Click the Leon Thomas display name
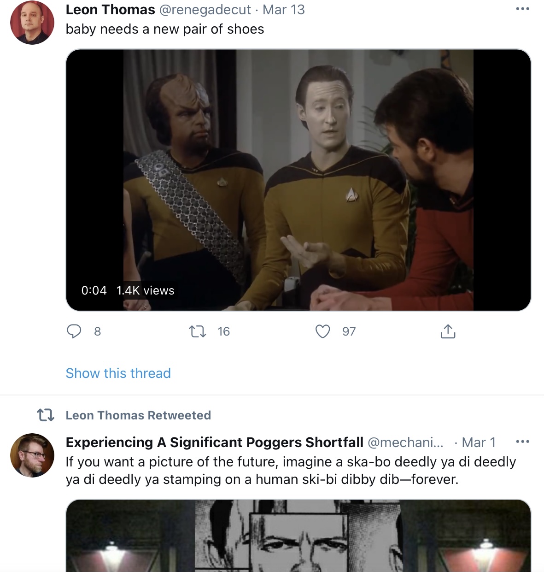544x572 pixels. [x=111, y=10]
